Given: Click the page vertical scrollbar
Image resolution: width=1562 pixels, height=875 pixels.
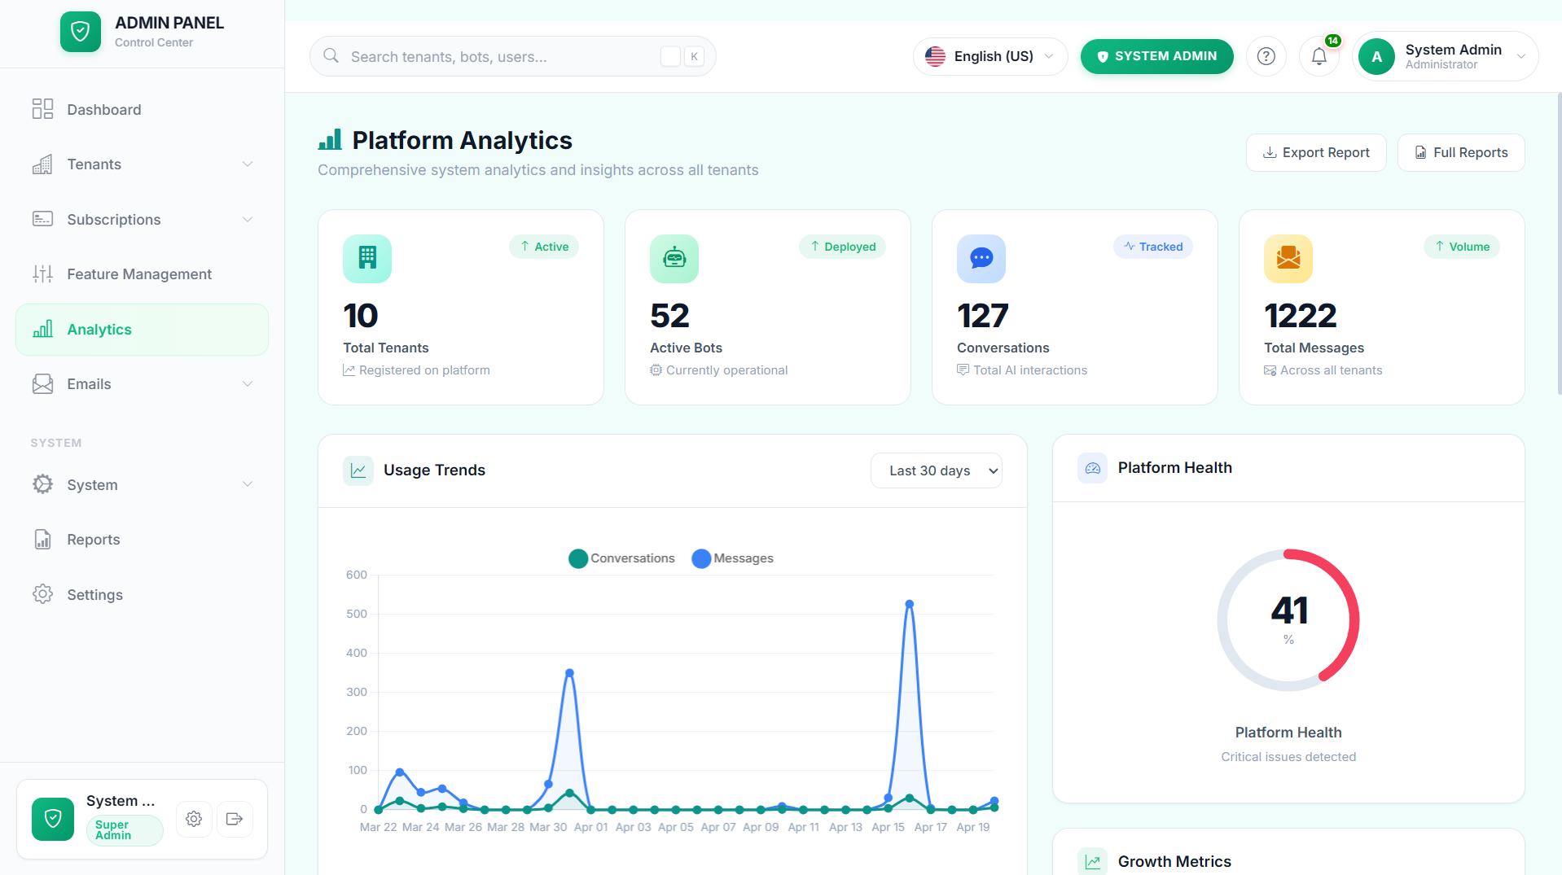Looking at the screenshot, I should (x=1558, y=244).
